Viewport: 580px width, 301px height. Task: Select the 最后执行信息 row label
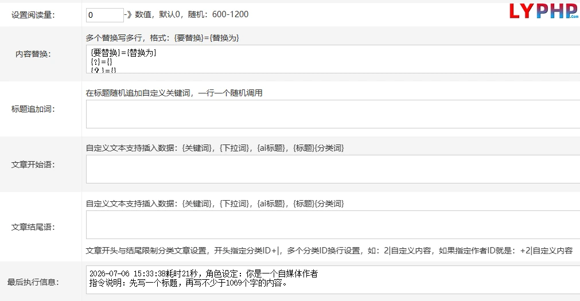pos(33,282)
